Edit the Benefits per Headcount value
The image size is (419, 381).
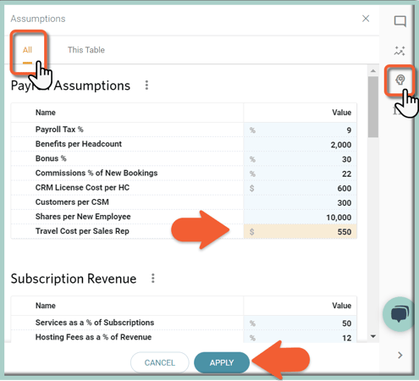300,145
